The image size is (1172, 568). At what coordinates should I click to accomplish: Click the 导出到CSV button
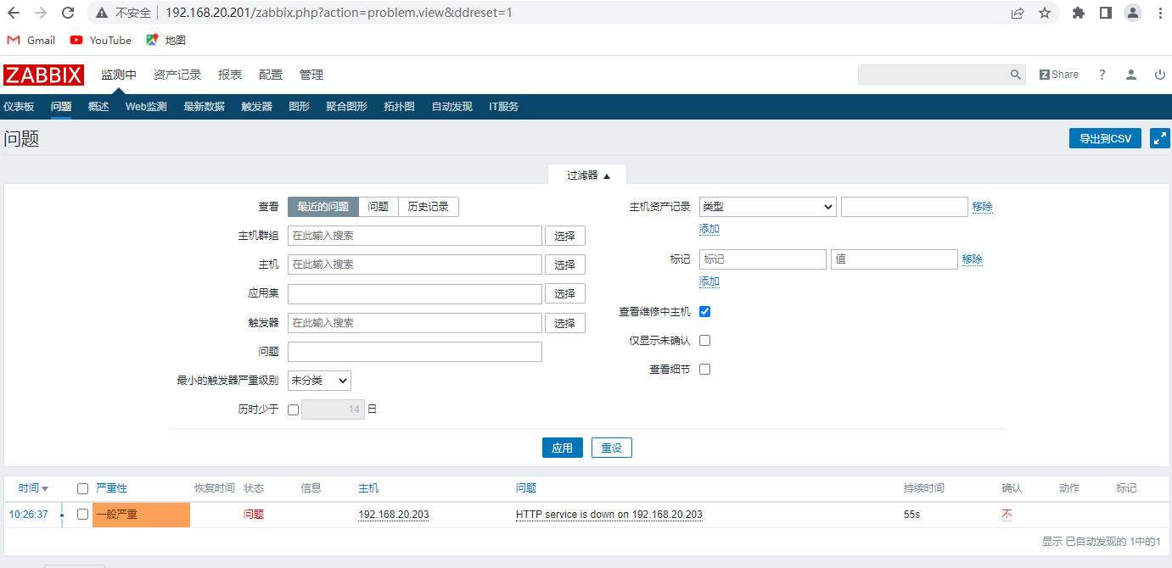(x=1105, y=138)
